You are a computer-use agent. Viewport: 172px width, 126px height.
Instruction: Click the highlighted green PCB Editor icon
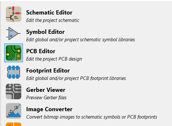click(x=14, y=53)
